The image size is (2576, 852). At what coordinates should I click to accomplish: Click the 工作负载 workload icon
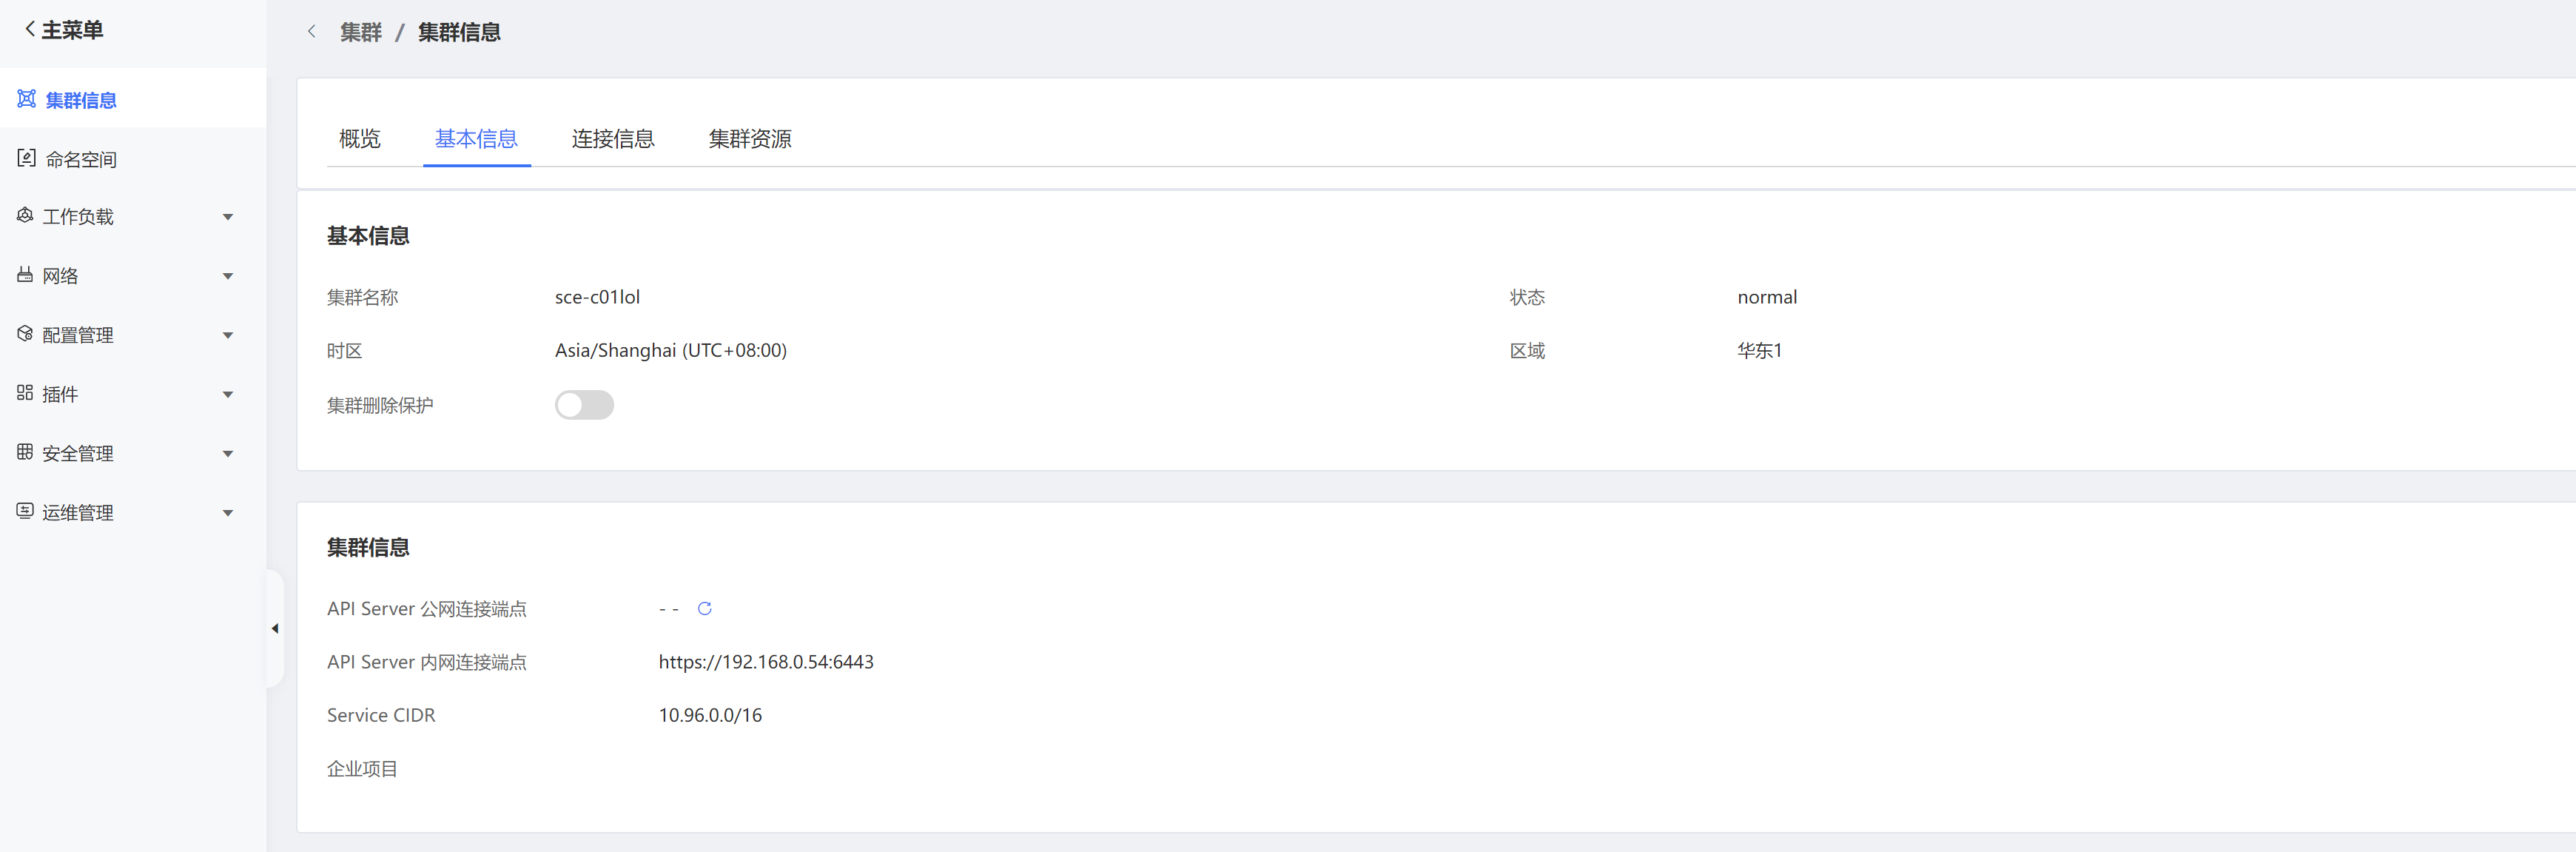tap(25, 215)
